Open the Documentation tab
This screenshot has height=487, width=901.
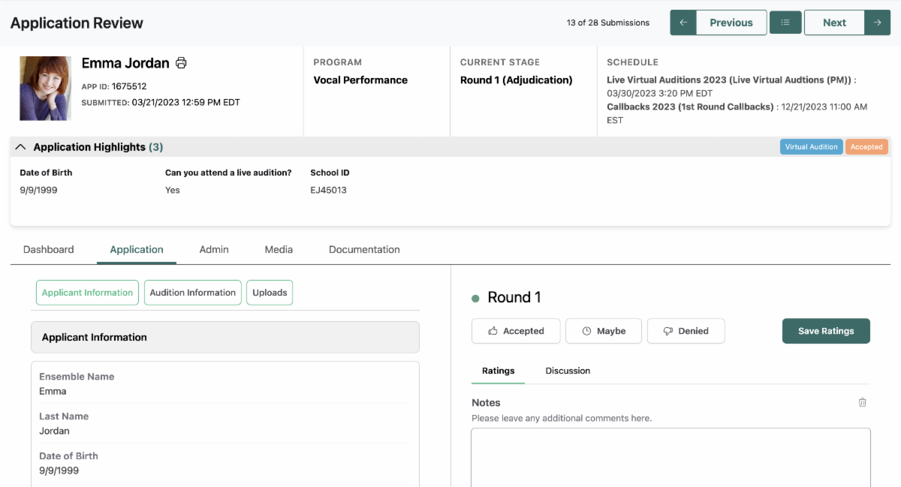364,249
